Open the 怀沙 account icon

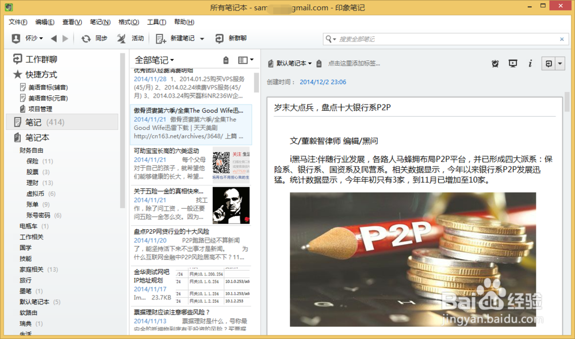16,38
